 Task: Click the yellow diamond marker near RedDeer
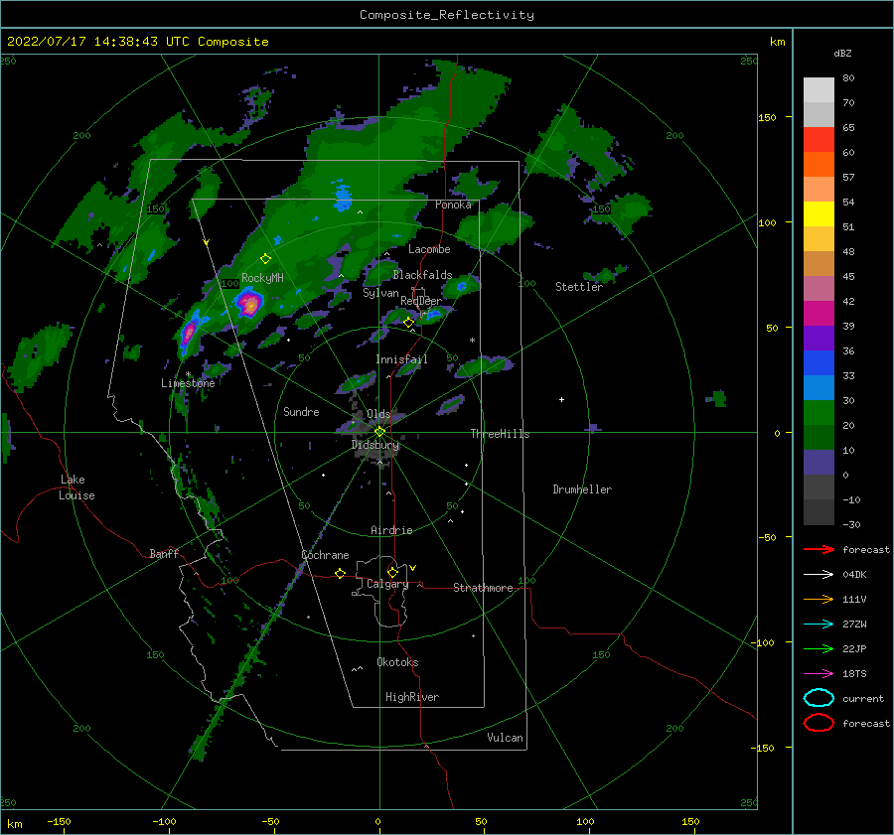[x=409, y=323]
